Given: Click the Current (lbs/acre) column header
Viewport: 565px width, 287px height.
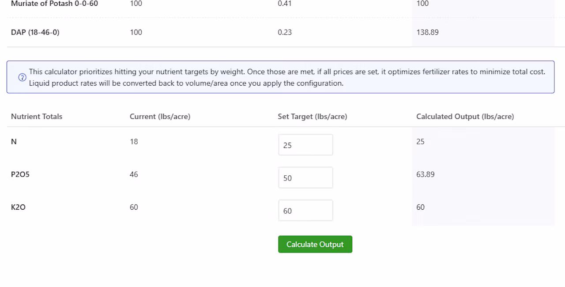Looking at the screenshot, I should tap(160, 117).
